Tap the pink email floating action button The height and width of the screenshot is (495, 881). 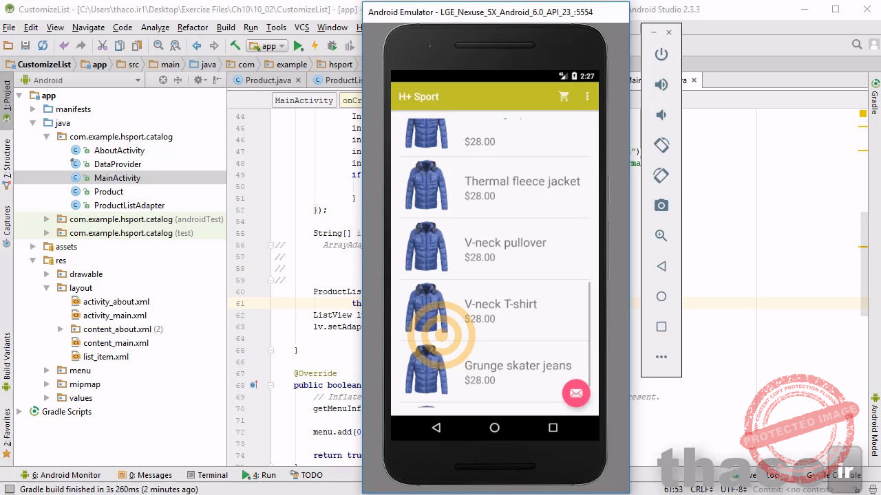[x=576, y=393]
